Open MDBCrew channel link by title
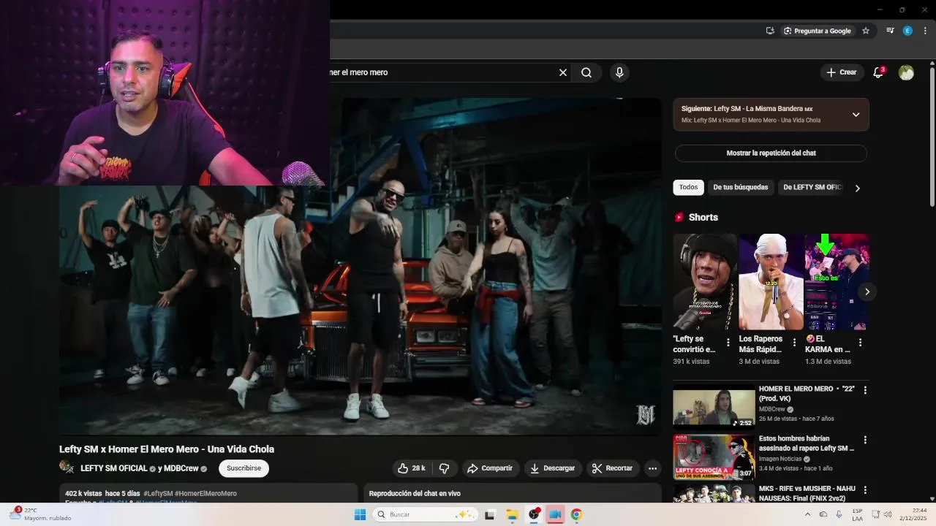Viewport: 936px width, 526px height. click(181, 468)
